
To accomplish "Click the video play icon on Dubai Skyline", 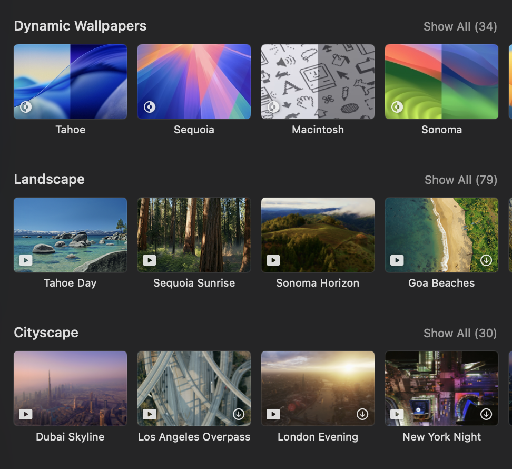I will pyautogui.click(x=26, y=414).
